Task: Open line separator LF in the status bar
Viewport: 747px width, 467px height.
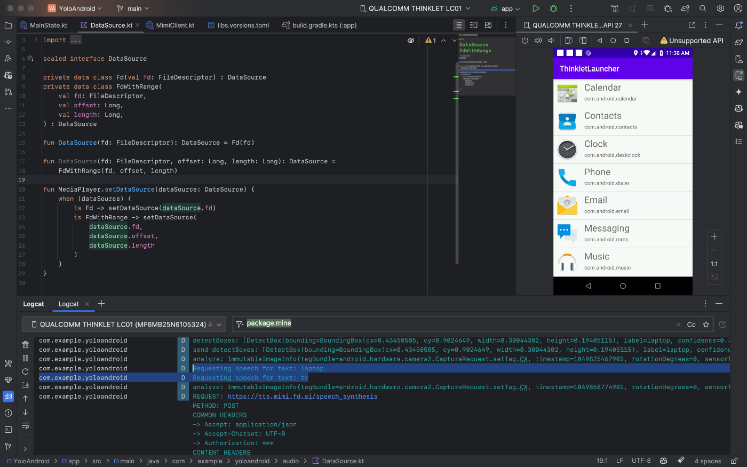Action: pos(619,461)
